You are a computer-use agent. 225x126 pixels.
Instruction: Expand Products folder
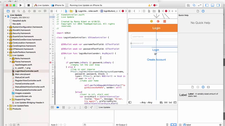[x=8, y=109]
